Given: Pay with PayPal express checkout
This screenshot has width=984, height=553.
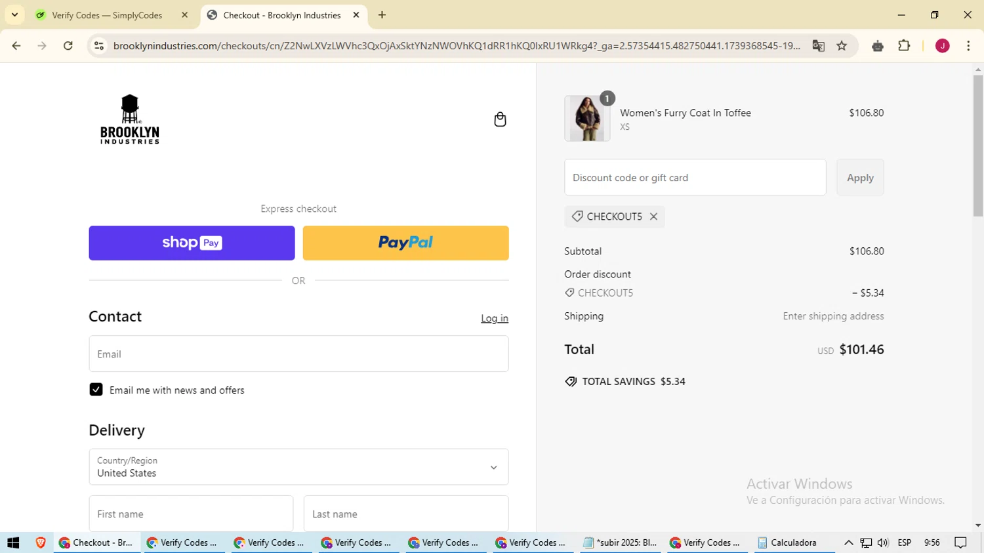Looking at the screenshot, I should pos(405,243).
